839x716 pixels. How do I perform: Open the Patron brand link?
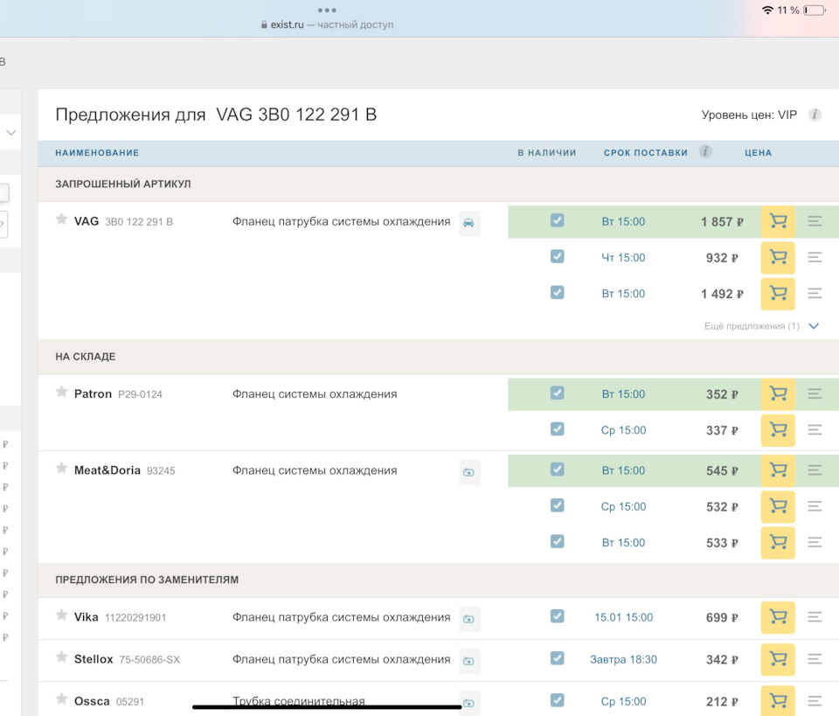click(x=93, y=394)
